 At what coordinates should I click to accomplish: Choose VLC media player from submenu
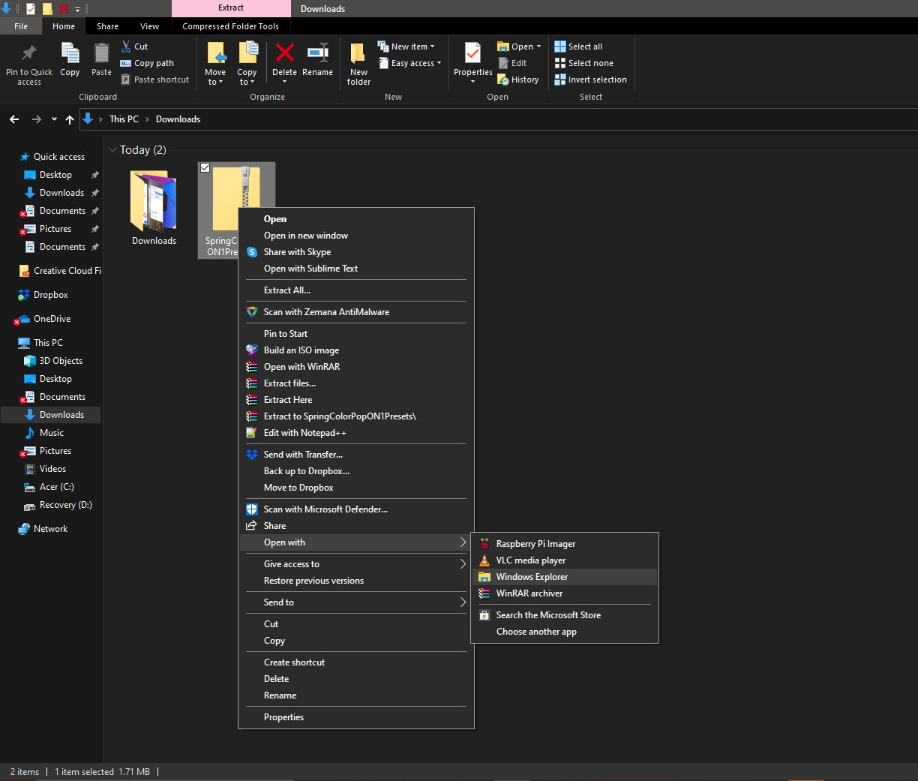[530, 560]
